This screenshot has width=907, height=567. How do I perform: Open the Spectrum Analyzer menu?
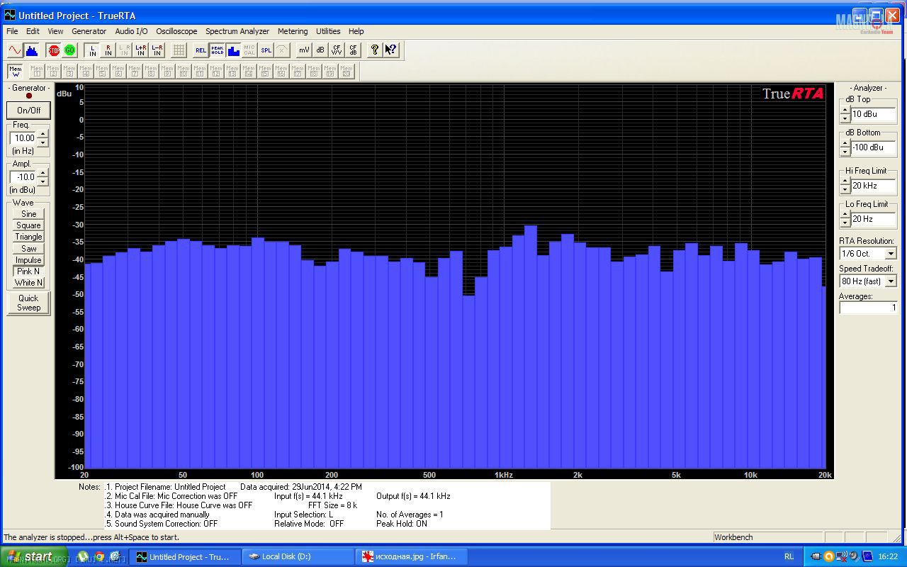pyautogui.click(x=237, y=31)
